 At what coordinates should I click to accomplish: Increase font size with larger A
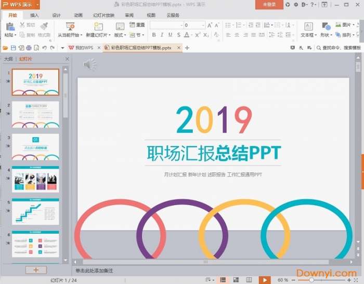click(x=210, y=25)
